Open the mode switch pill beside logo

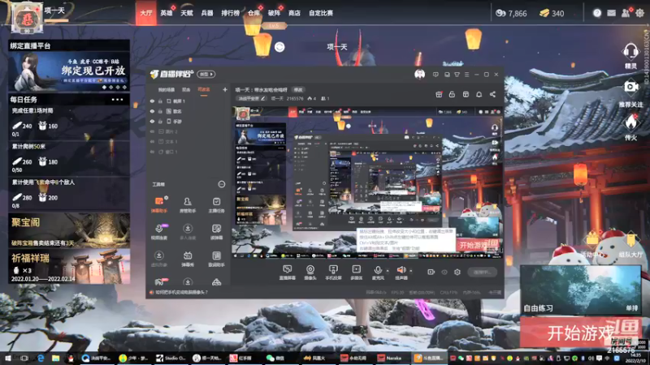[206, 75]
